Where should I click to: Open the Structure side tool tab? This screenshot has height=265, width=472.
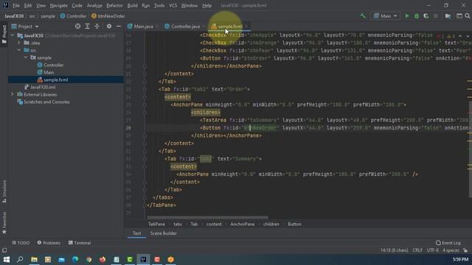pos(4,191)
